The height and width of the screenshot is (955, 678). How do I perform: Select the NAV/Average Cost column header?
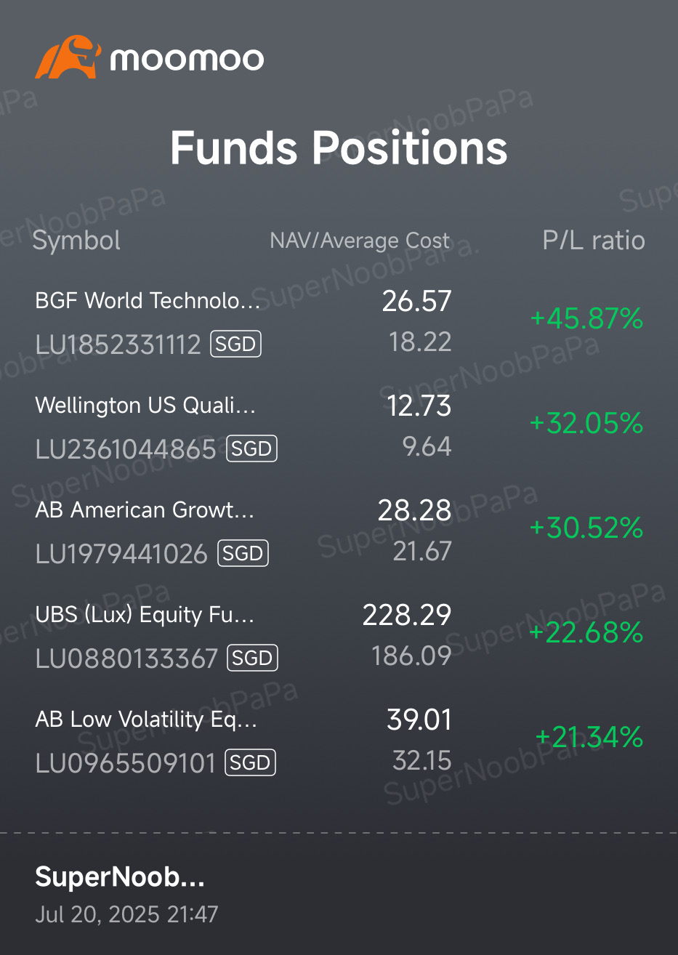(x=360, y=241)
